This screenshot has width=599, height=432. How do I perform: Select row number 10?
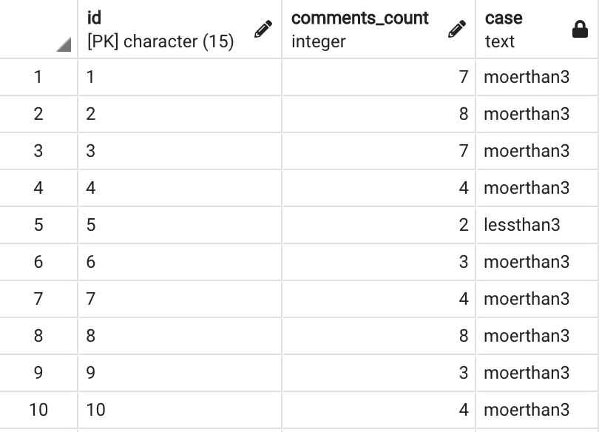(38, 410)
